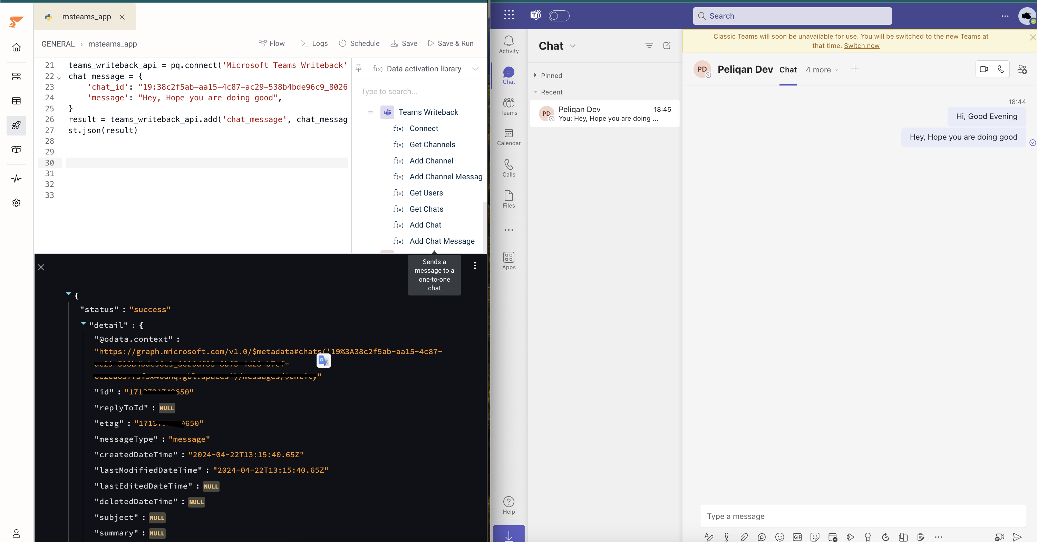The image size is (1037, 542).
Task: Click the Switch now link in banner
Action: tap(862, 46)
